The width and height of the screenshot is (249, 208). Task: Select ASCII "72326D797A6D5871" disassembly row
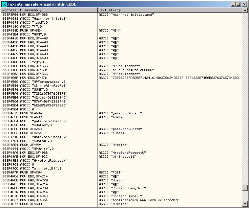122,94
